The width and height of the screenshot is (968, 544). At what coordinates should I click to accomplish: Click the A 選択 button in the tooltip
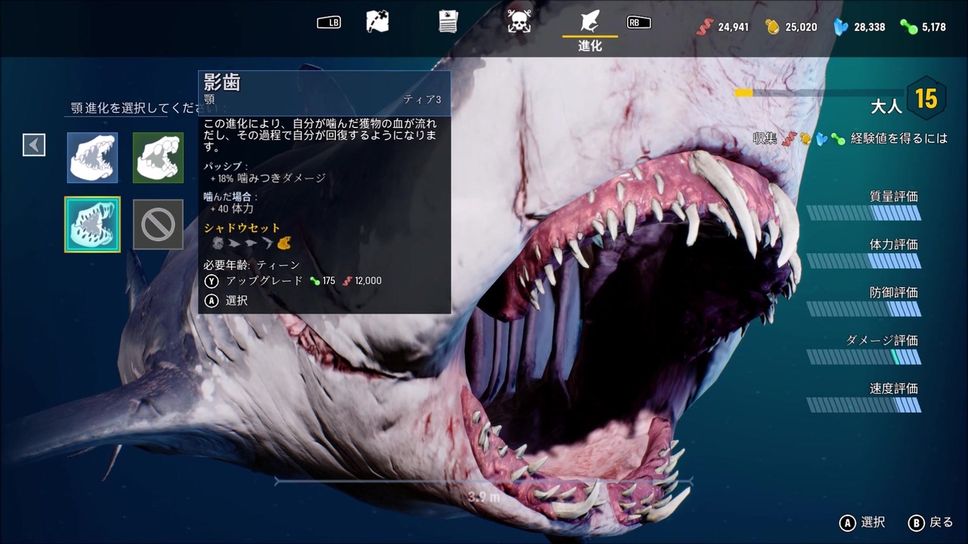click(226, 301)
